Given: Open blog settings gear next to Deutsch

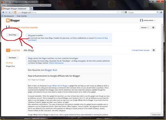Looking at the screenshot, I should pos(153,28).
